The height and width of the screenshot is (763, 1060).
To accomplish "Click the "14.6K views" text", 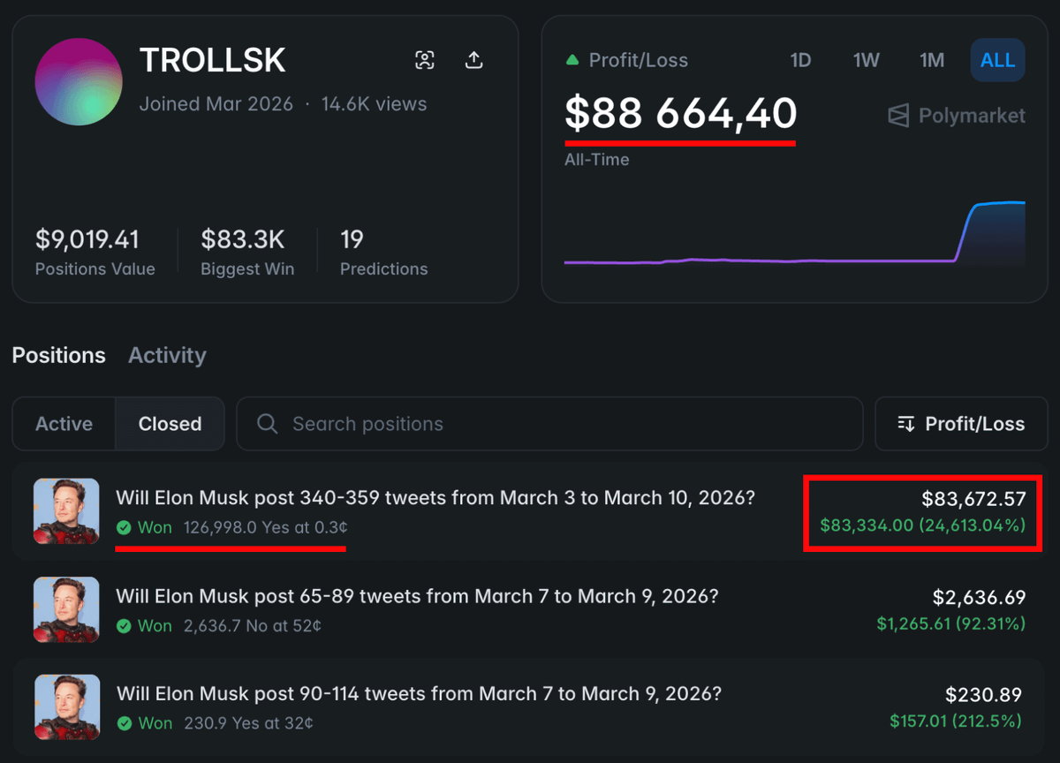I will pyautogui.click(x=375, y=104).
